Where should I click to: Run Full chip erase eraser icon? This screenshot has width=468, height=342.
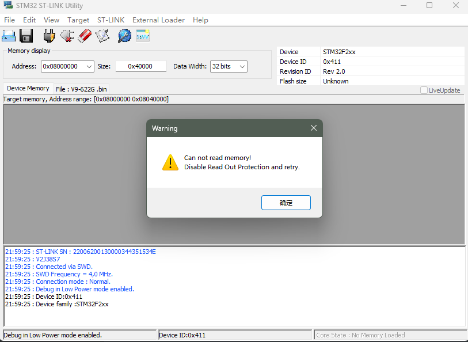pyautogui.click(x=85, y=36)
